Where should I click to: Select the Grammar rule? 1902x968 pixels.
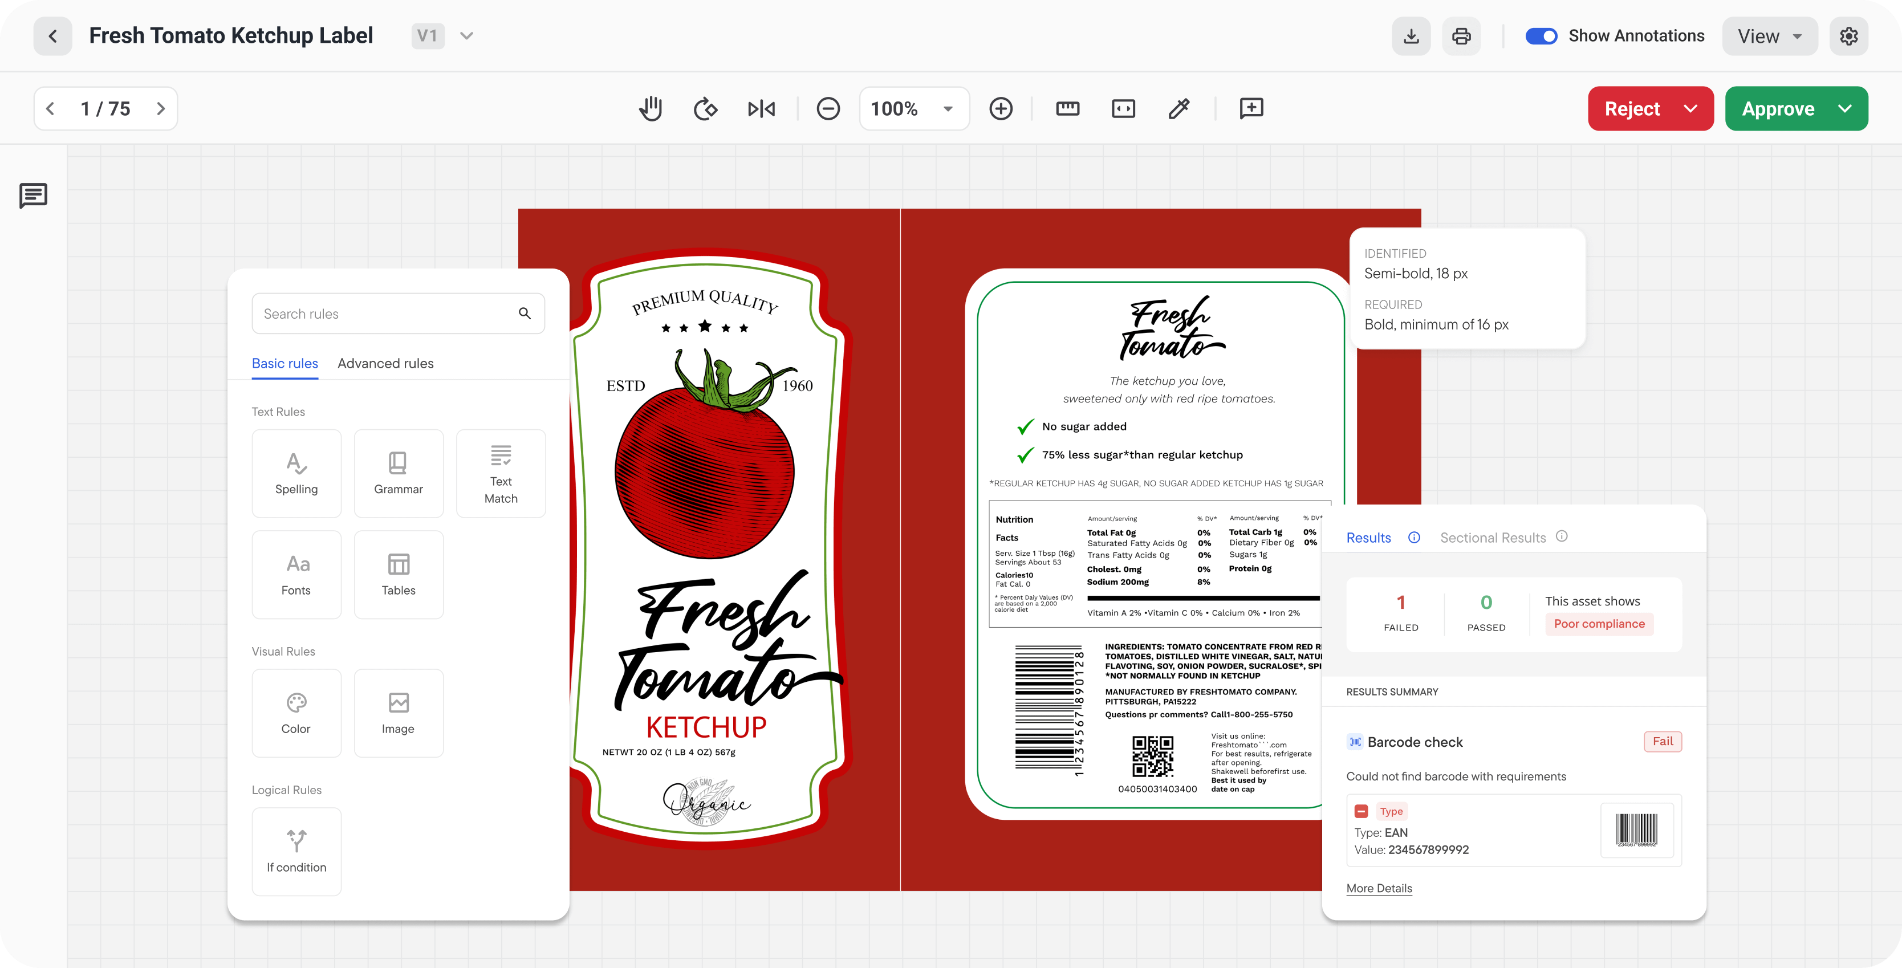(398, 473)
